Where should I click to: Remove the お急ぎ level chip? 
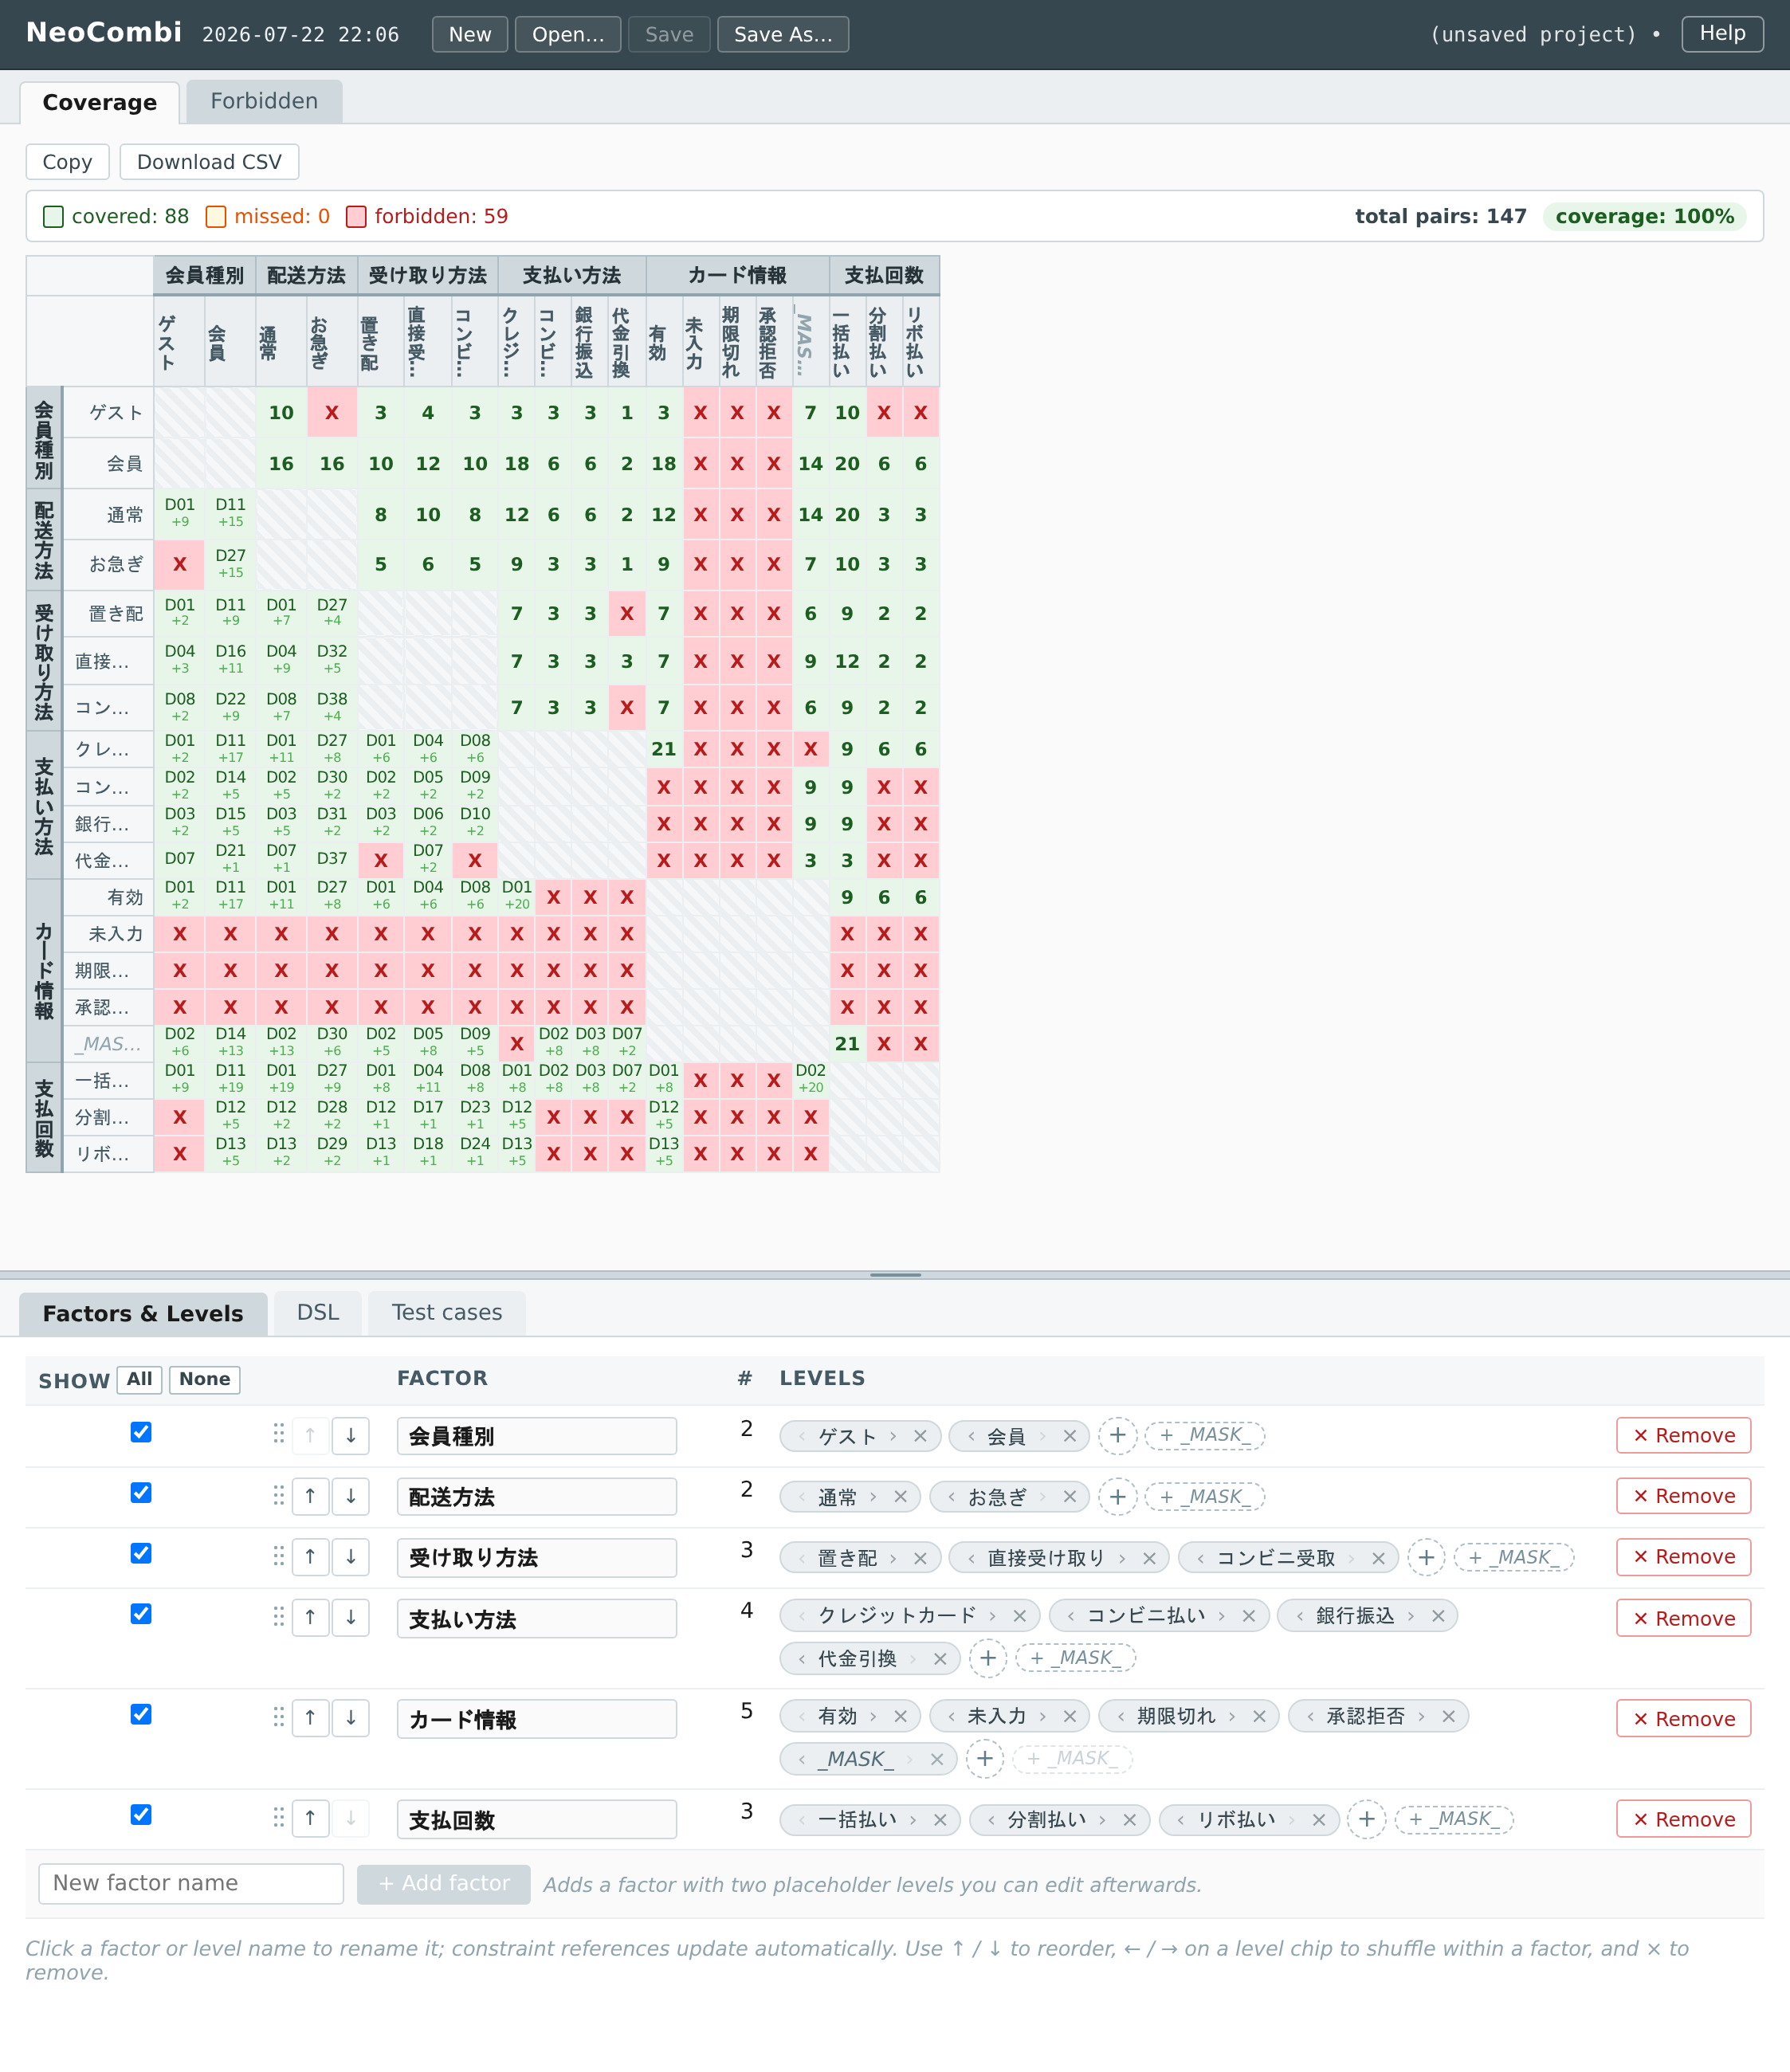tap(1069, 1497)
